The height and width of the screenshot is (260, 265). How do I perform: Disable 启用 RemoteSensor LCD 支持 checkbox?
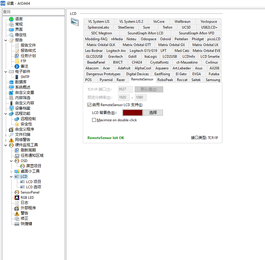coord(89,105)
